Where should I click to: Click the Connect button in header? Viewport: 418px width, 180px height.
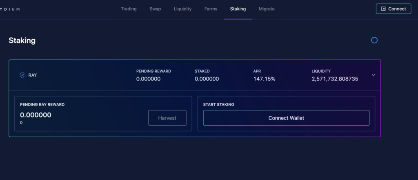[394, 9]
